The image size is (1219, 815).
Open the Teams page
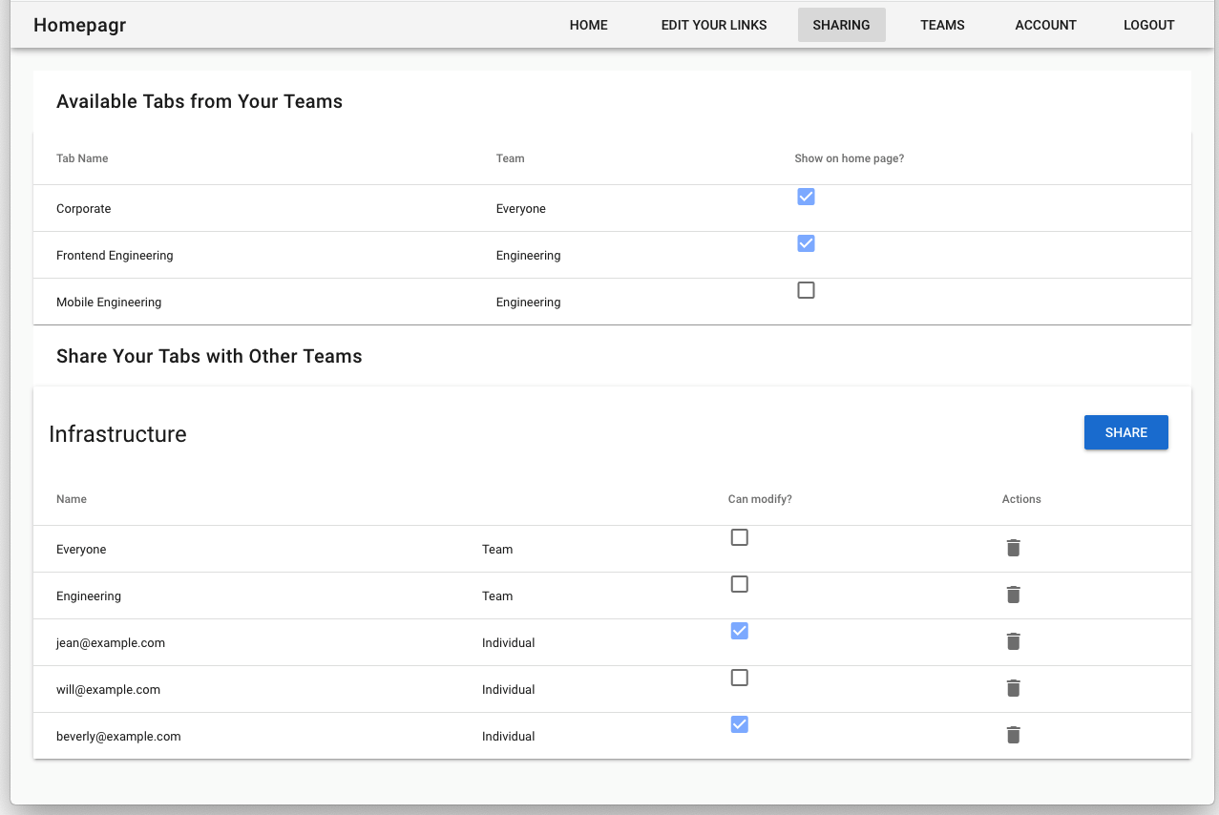pos(942,25)
